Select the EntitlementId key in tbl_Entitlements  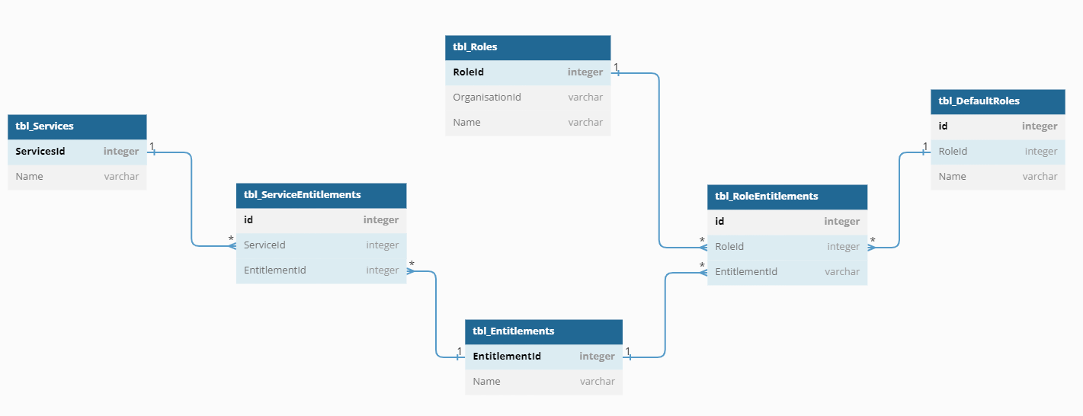point(543,357)
